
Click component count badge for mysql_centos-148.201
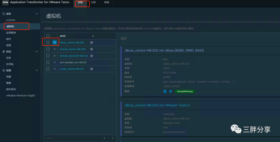coord(92,69)
